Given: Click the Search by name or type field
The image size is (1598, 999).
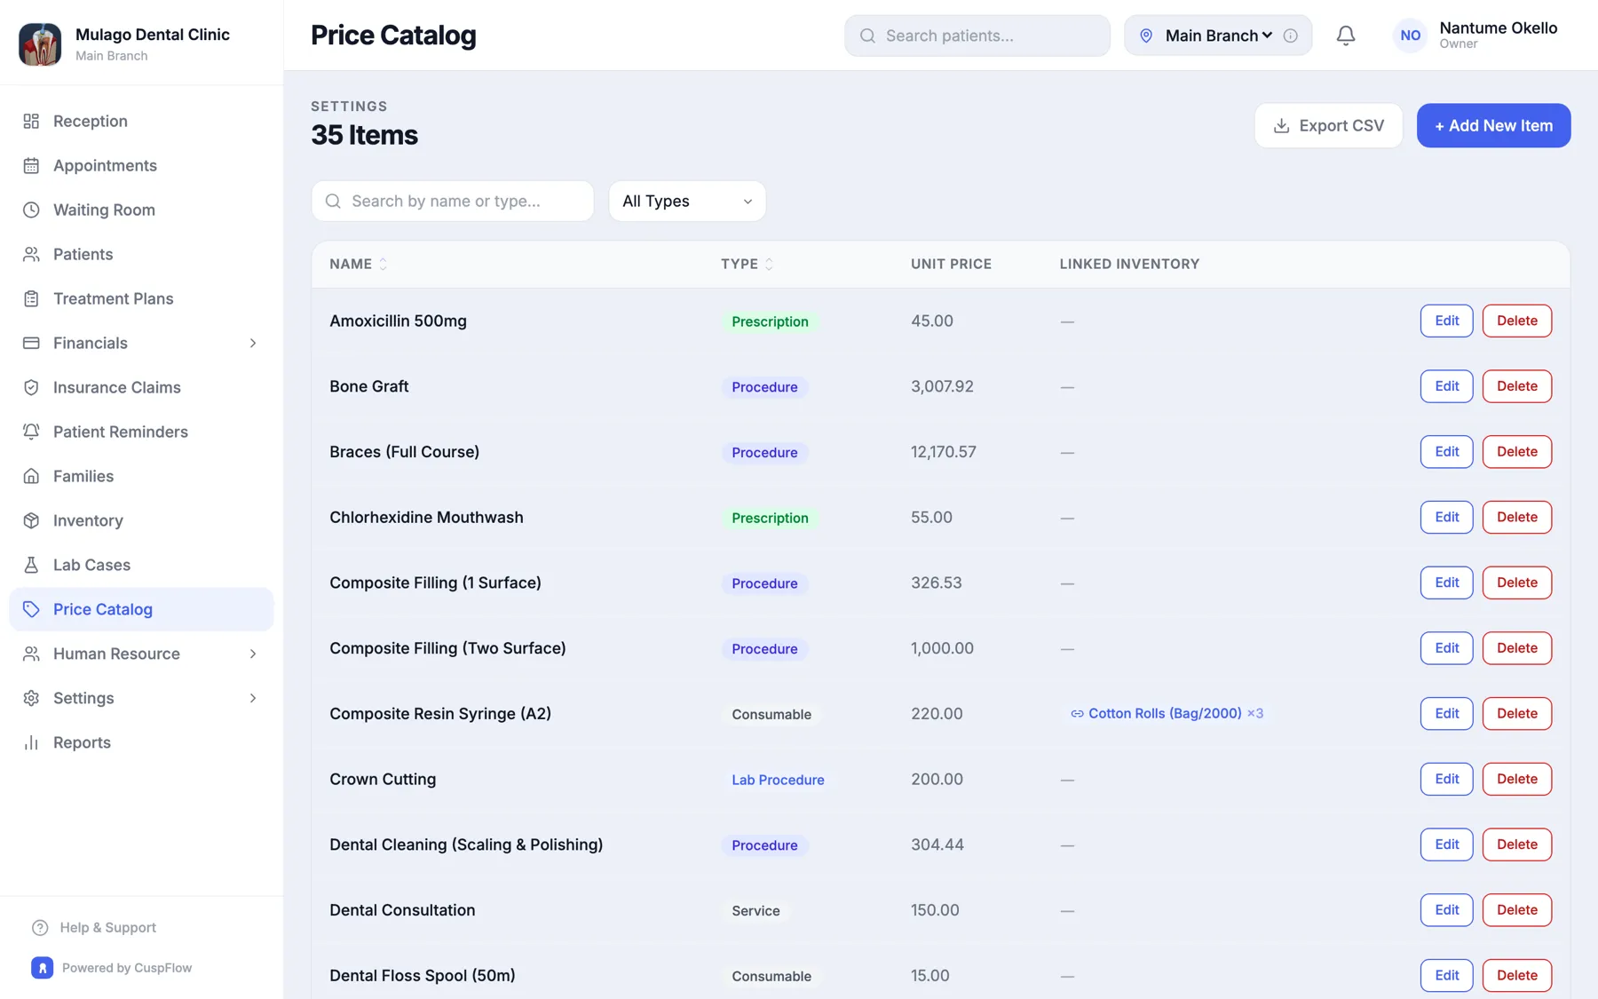Looking at the screenshot, I should [453, 202].
